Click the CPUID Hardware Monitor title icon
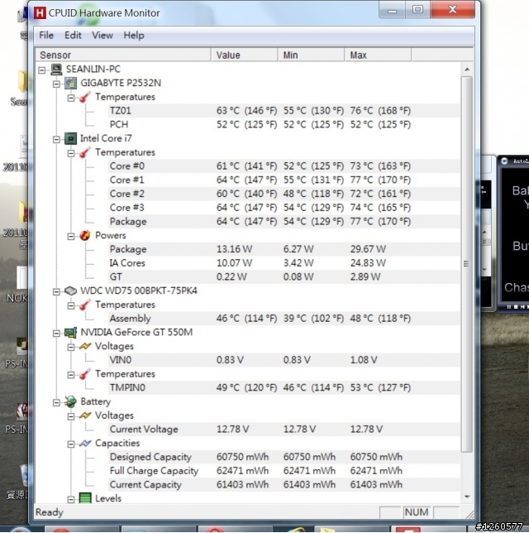The width and height of the screenshot is (529, 533). coord(40,13)
